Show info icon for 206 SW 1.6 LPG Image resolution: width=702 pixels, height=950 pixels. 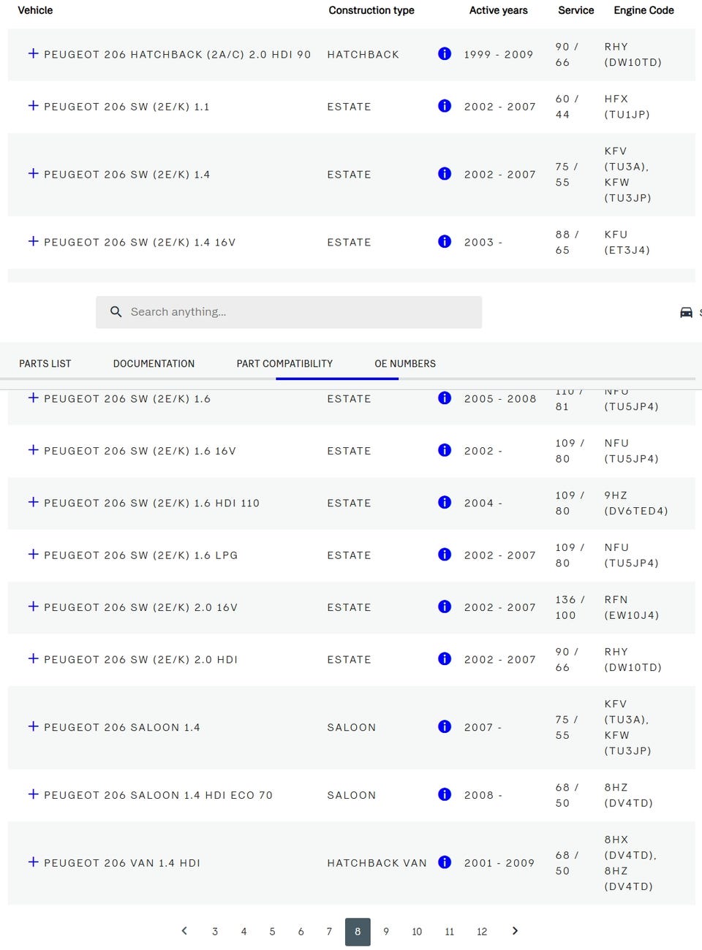445,555
